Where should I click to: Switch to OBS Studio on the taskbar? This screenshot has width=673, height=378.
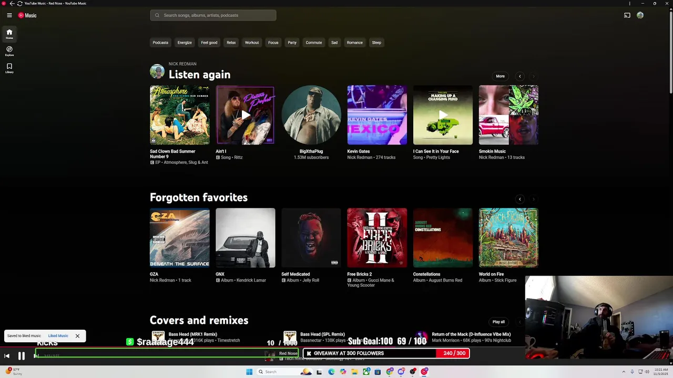(x=413, y=372)
